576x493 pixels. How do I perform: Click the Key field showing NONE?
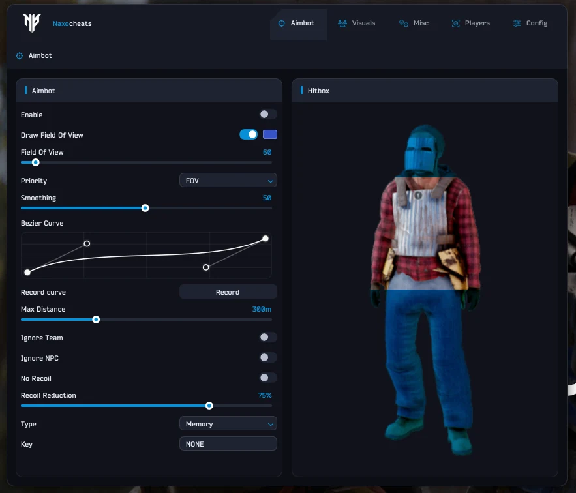(x=228, y=444)
